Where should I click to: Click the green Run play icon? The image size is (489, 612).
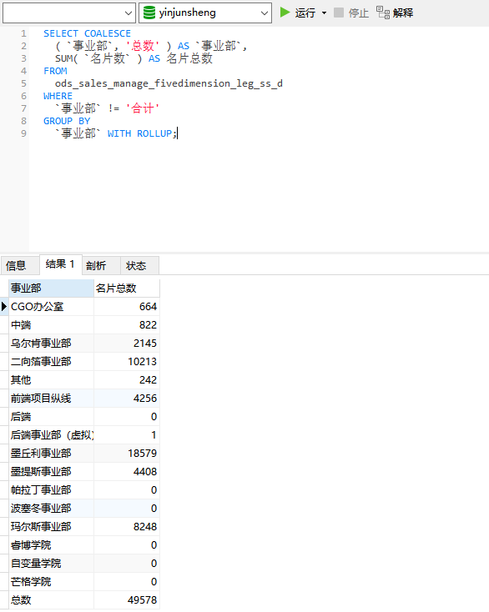[285, 13]
